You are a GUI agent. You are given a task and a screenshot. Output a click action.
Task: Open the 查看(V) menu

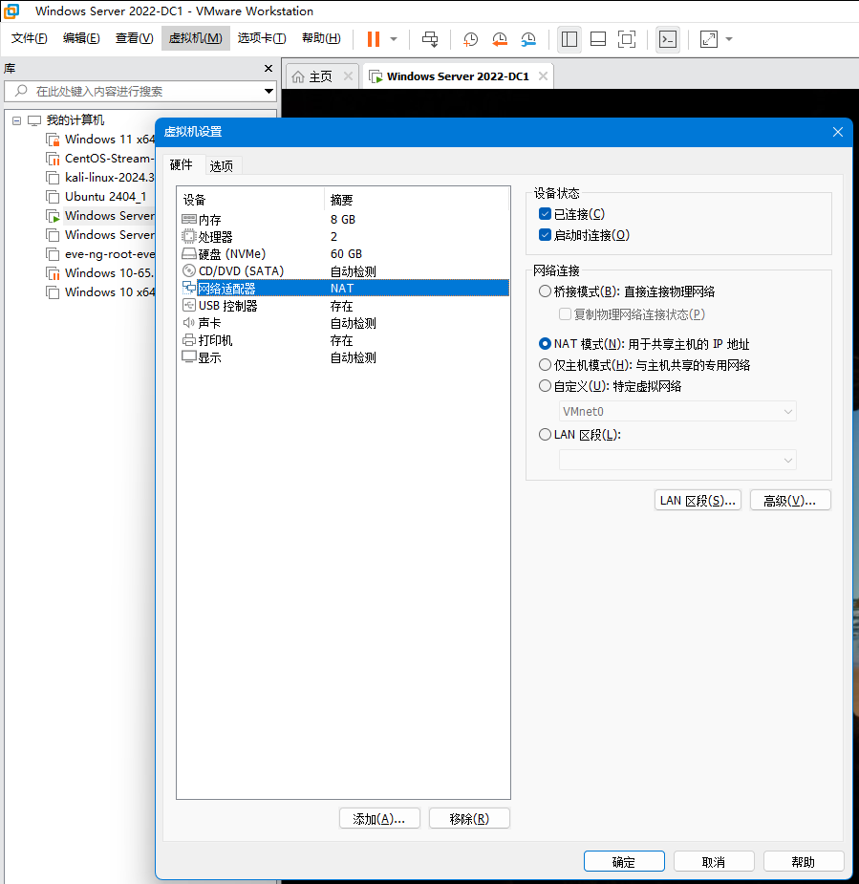(134, 38)
